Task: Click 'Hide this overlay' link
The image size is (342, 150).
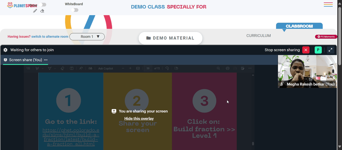Action: pos(139,118)
